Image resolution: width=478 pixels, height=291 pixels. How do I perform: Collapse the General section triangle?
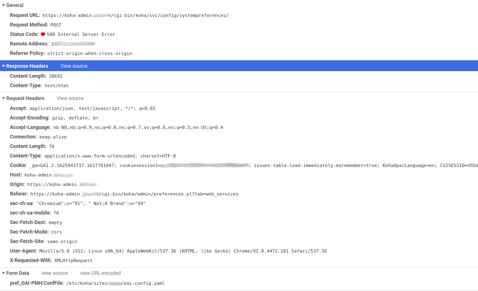(x=3, y=5)
